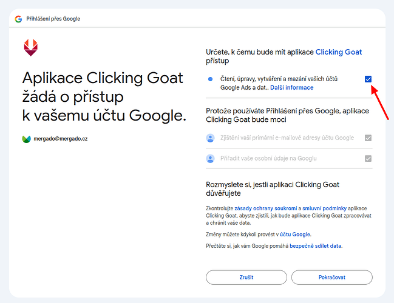394x303 pixels.
Task: Click the Google logo icon in header
Action: click(x=18, y=19)
